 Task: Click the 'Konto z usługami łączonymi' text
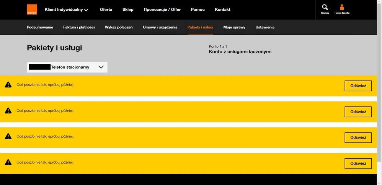(240, 52)
